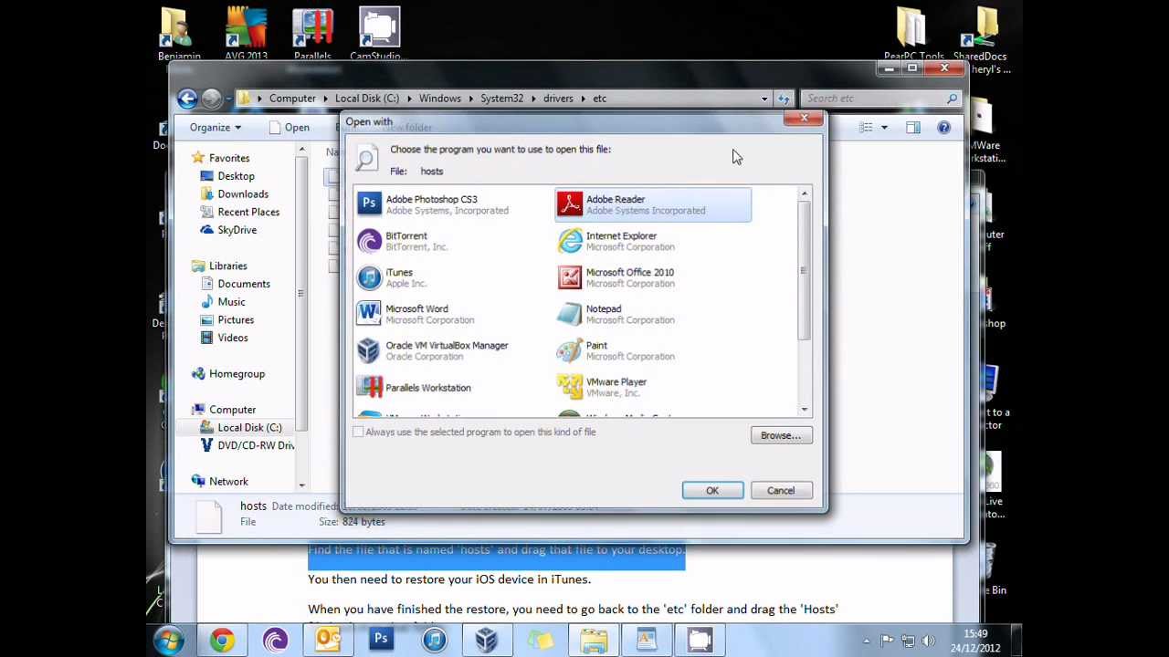Click Computer in the address breadcrumb
Screen dimensions: 1169x657
click(x=292, y=99)
